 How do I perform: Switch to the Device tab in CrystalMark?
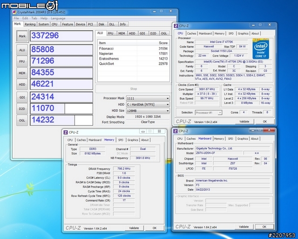81,24
